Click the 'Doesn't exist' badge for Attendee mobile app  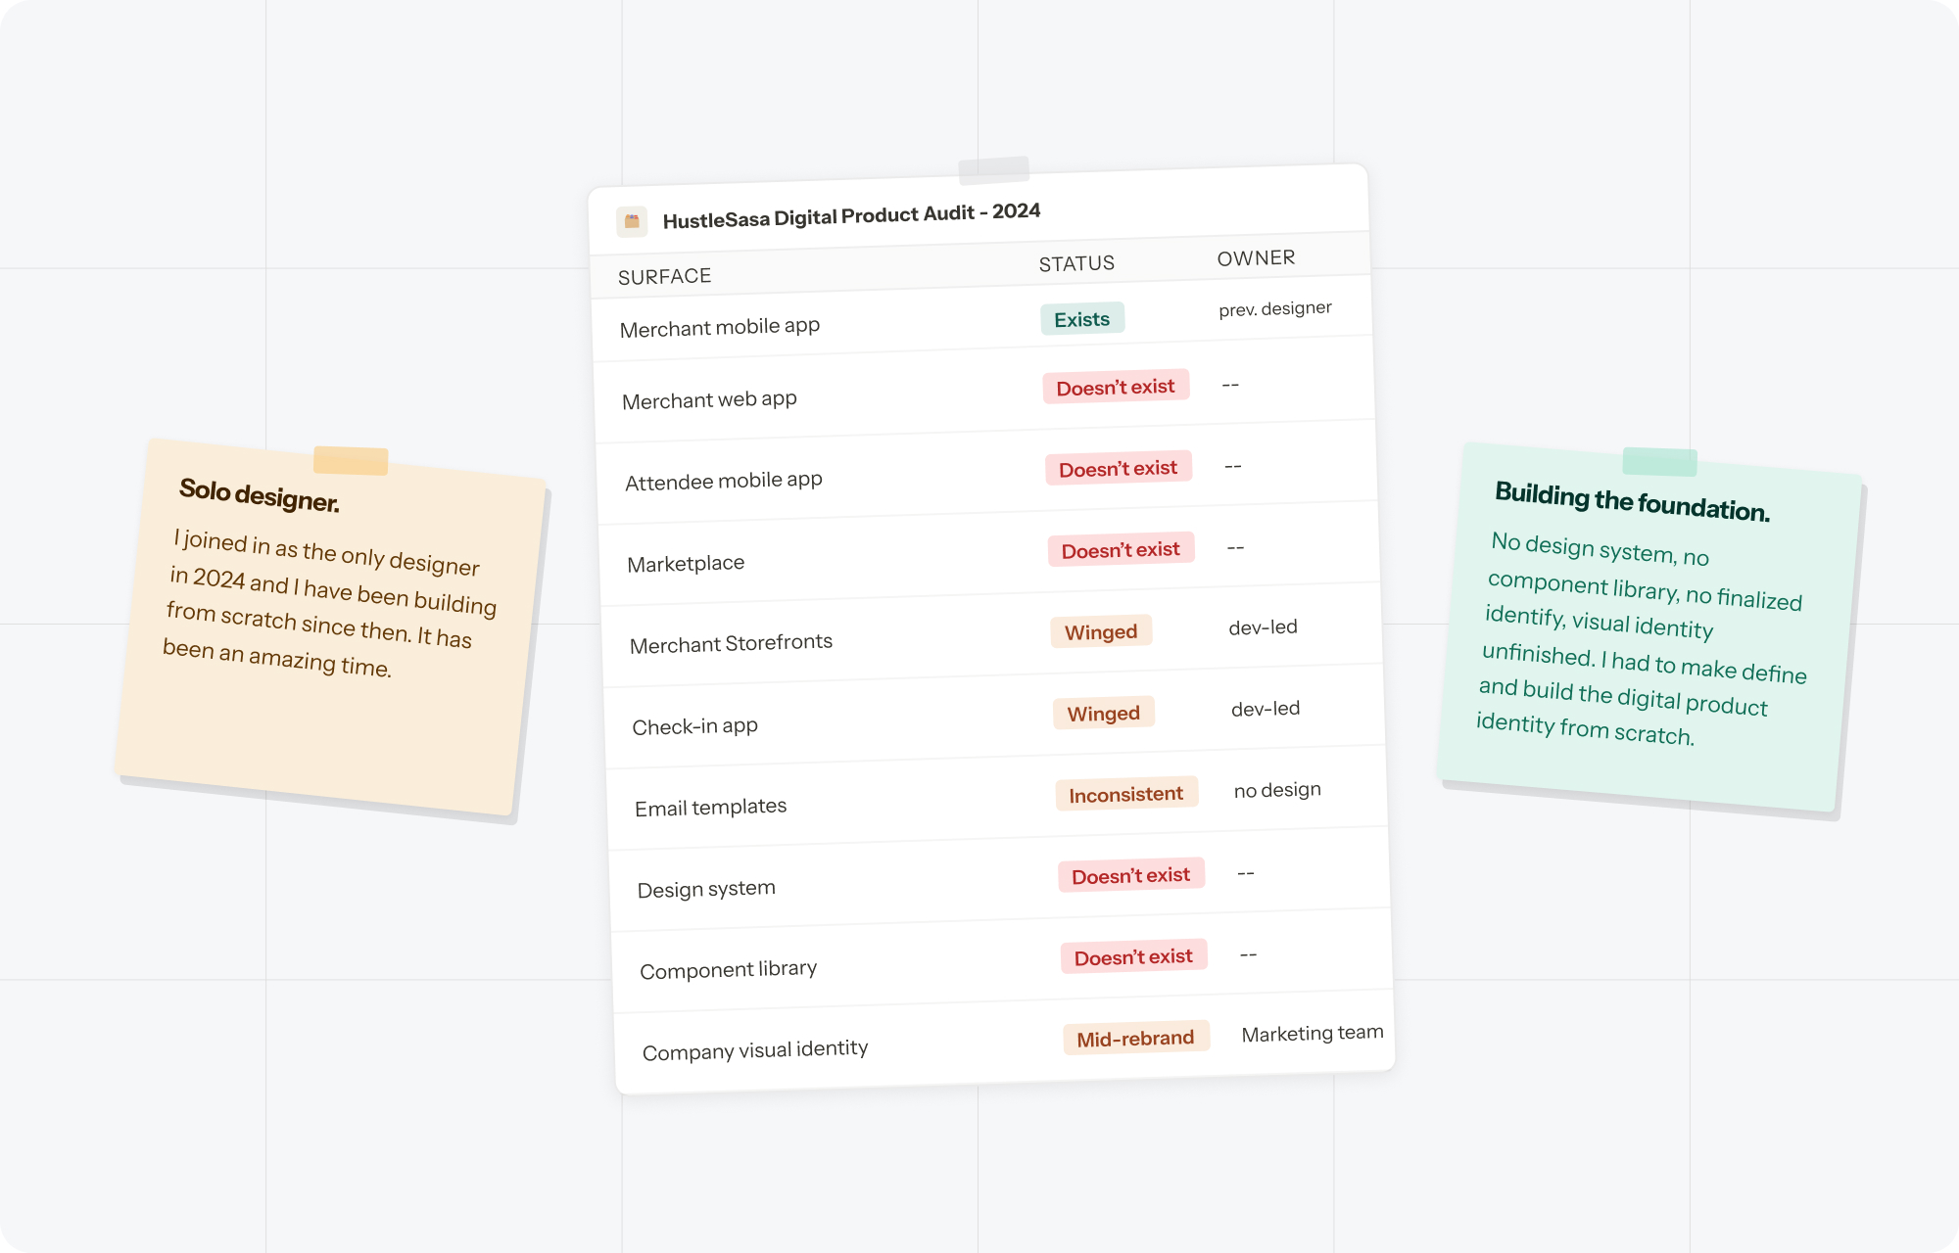[x=1119, y=468]
